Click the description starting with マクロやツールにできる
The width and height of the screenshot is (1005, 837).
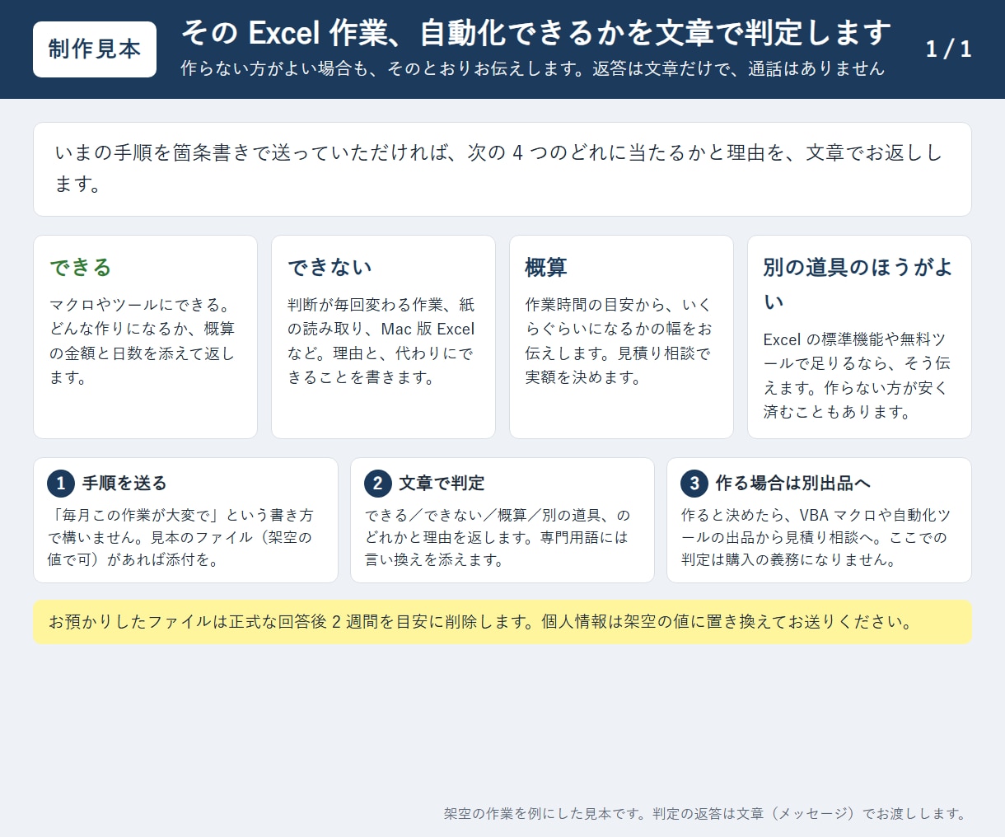tap(143, 341)
